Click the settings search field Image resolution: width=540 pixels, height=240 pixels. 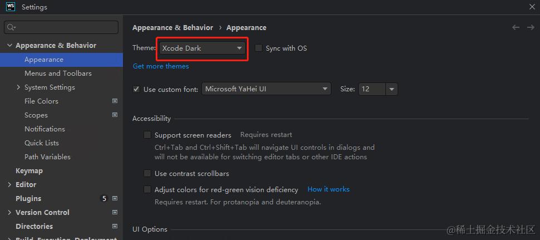point(61,27)
